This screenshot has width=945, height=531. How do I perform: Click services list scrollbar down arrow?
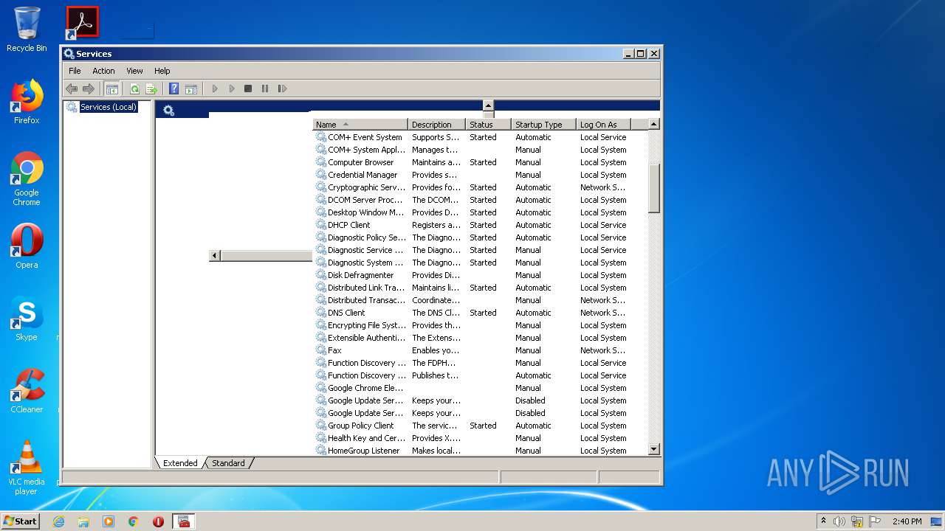pyautogui.click(x=653, y=449)
